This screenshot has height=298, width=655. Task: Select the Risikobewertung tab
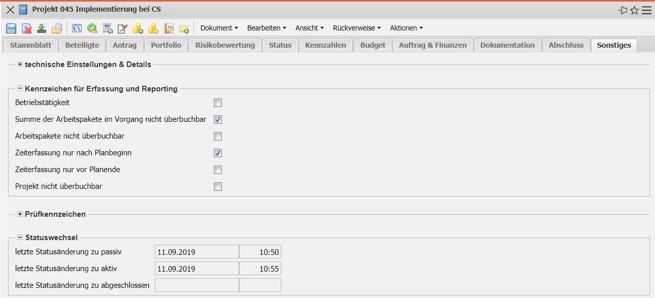click(225, 45)
